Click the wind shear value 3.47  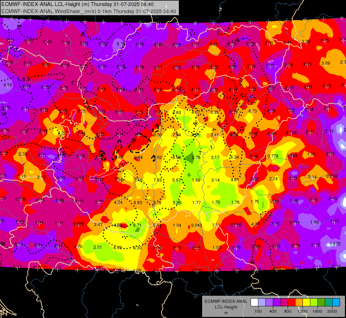pyautogui.click(x=98, y=224)
